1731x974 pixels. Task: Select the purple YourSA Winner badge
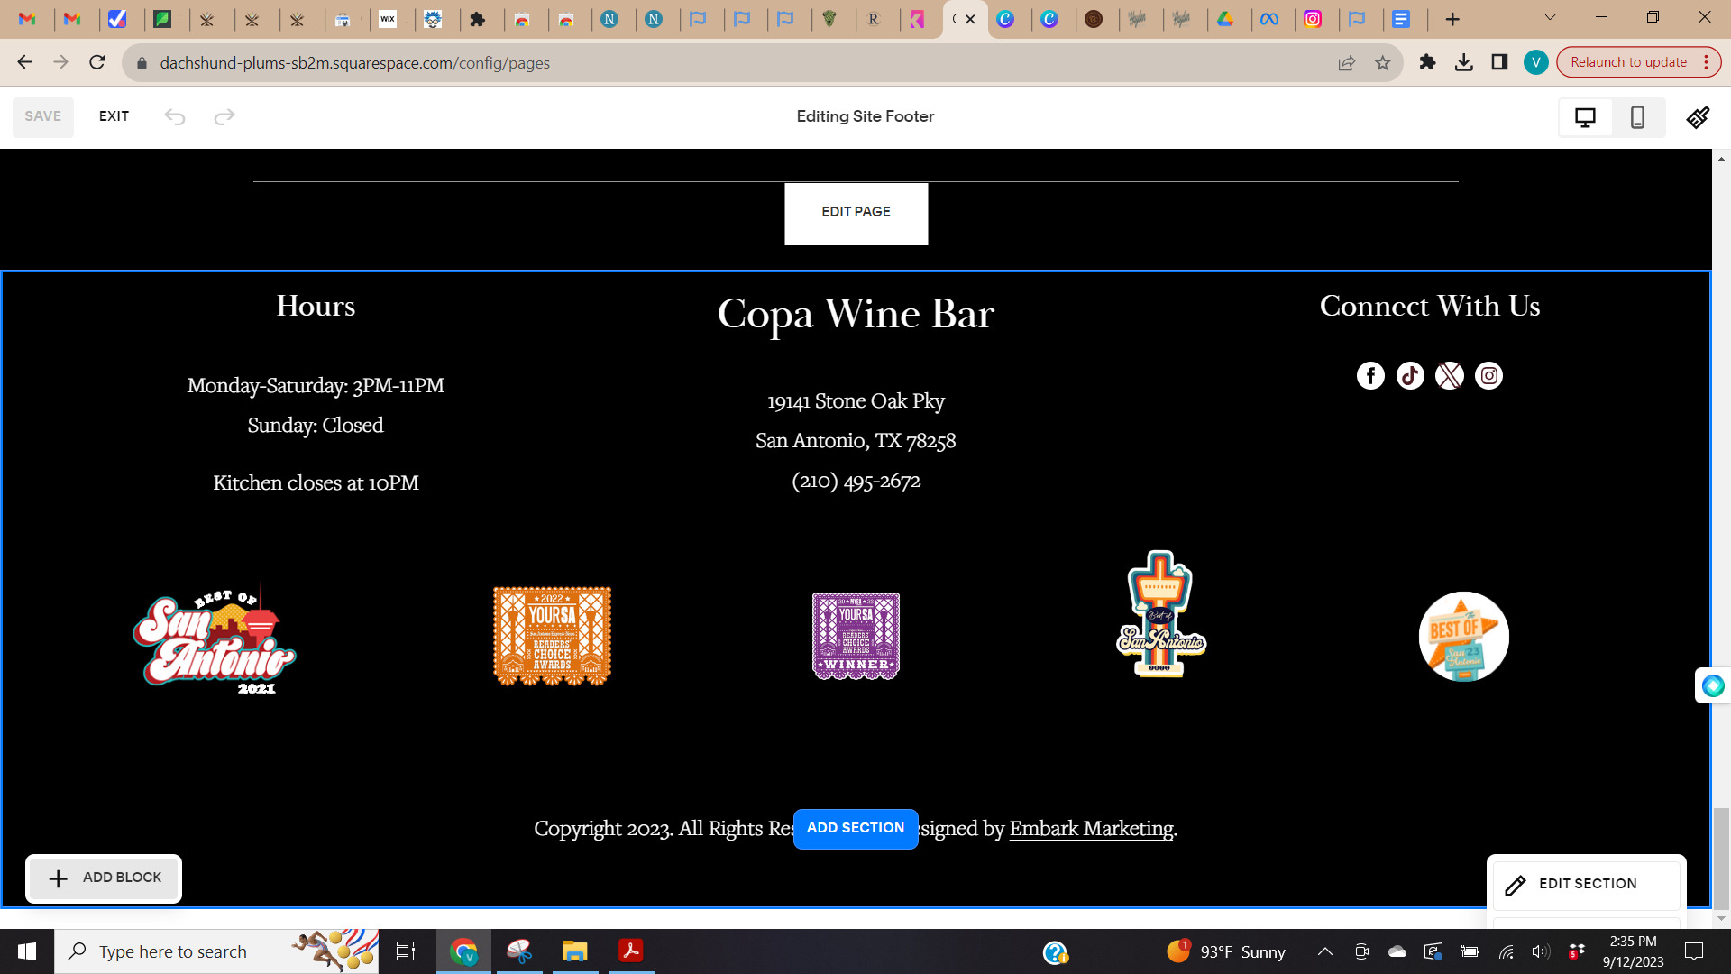(856, 637)
